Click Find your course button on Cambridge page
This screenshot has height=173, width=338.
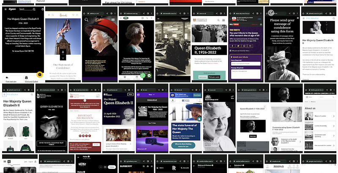point(214,77)
